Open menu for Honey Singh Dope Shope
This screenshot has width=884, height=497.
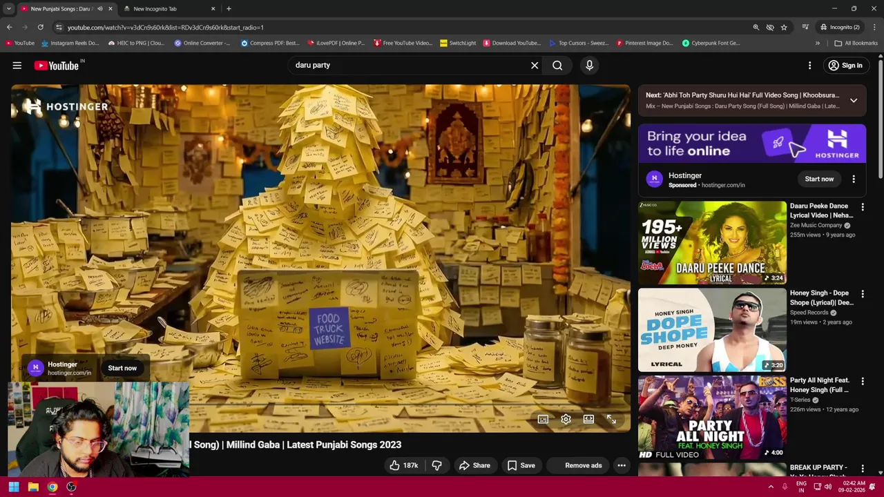862,294
